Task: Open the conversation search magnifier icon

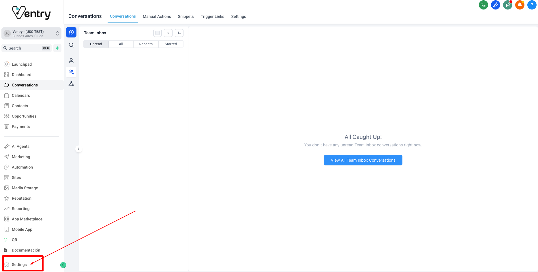Action: (x=71, y=45)
